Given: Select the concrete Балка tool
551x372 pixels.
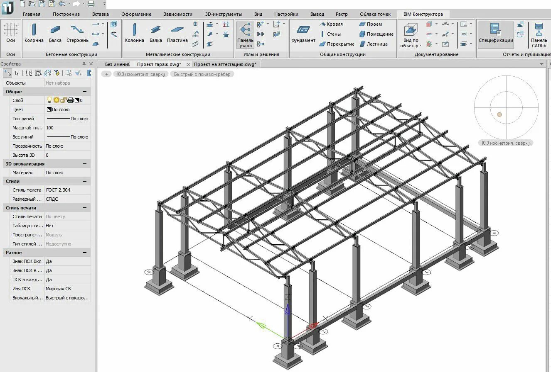Looking at the screenshot, I should pyautogui.click(x=55, y=33).
